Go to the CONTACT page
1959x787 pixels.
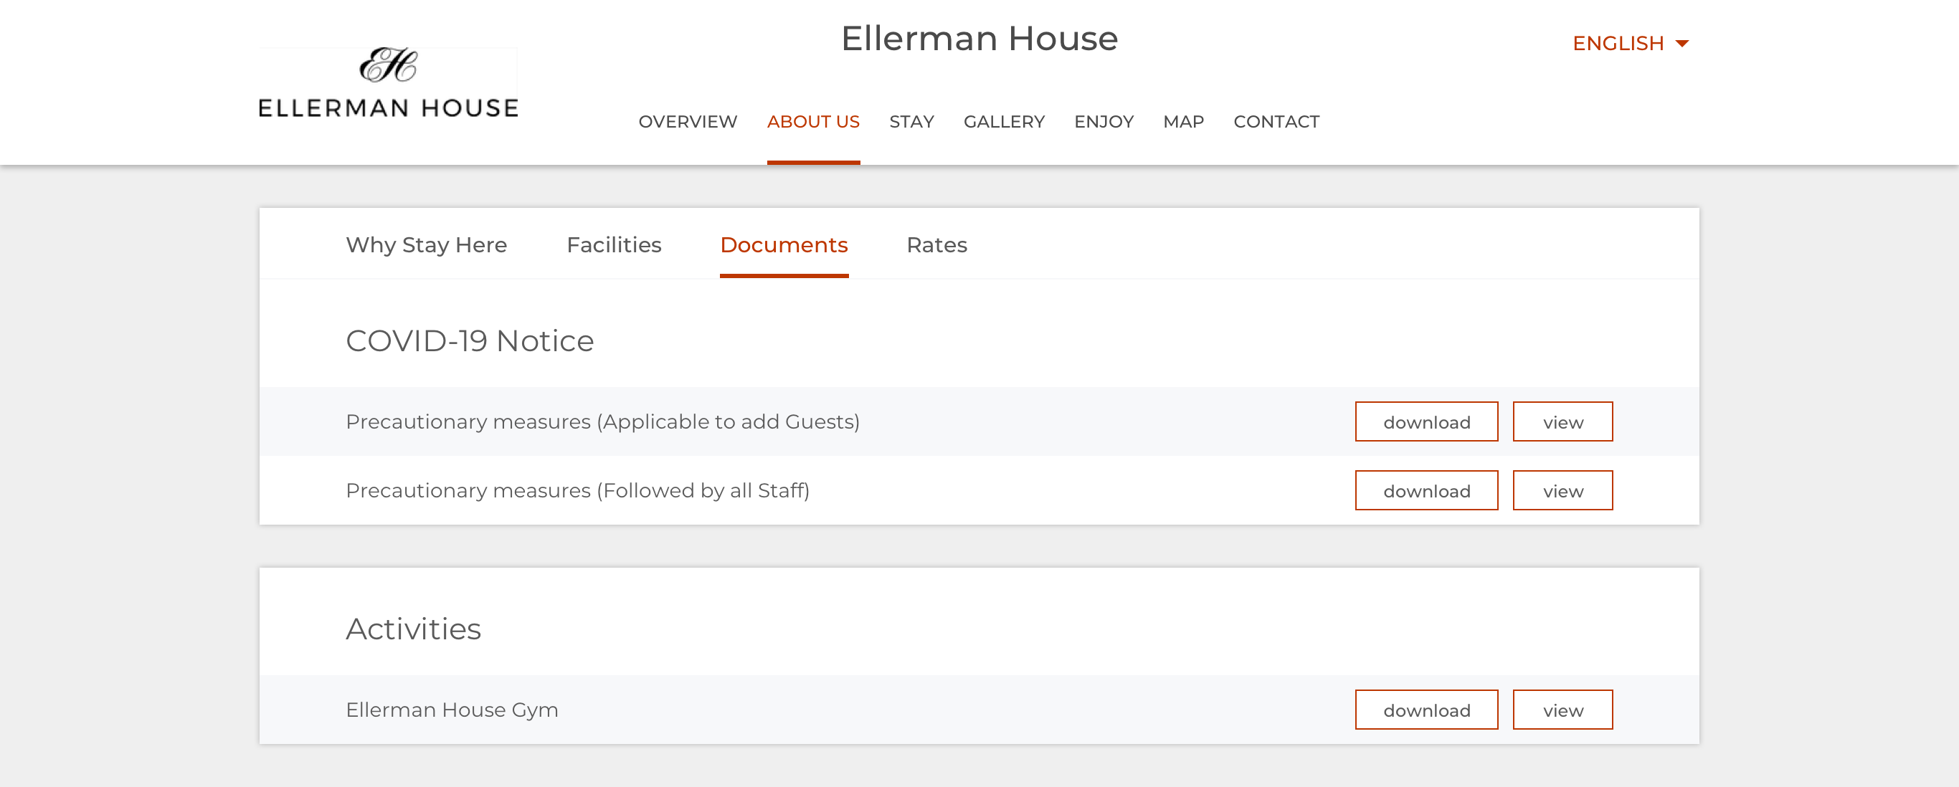pos(1276,122)
